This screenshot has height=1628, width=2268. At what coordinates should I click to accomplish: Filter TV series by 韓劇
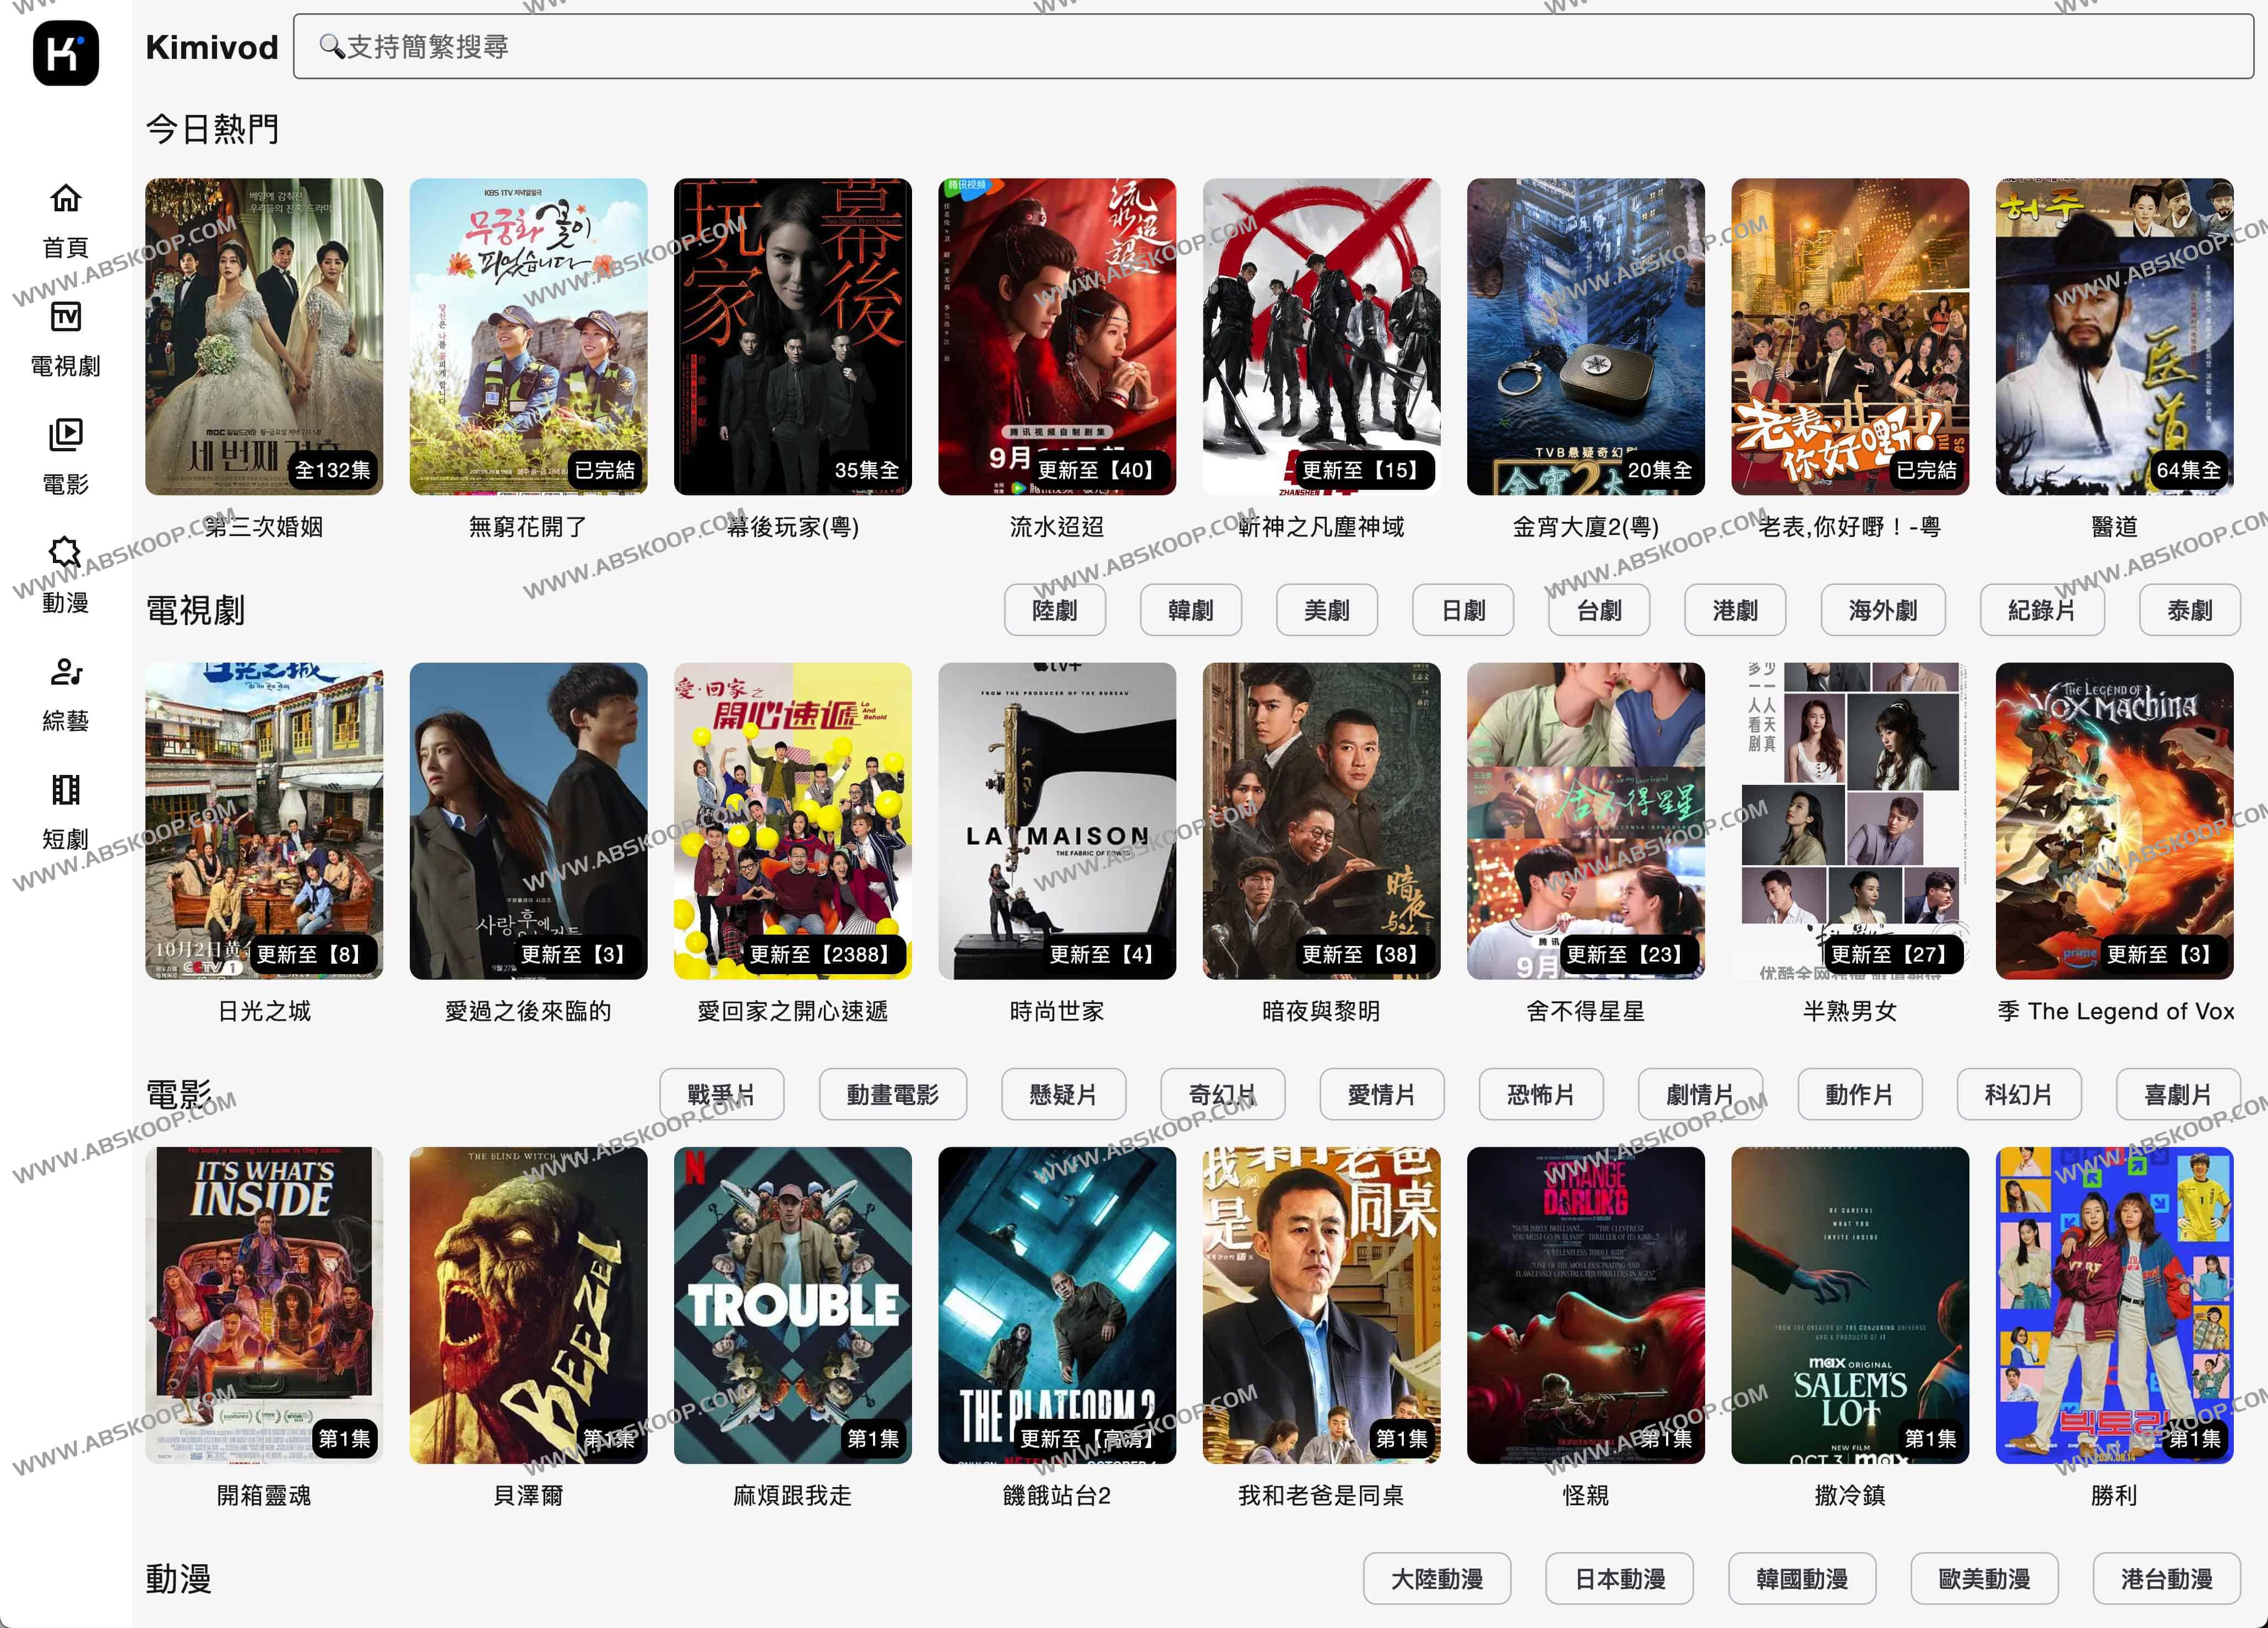click(1190, 610)
